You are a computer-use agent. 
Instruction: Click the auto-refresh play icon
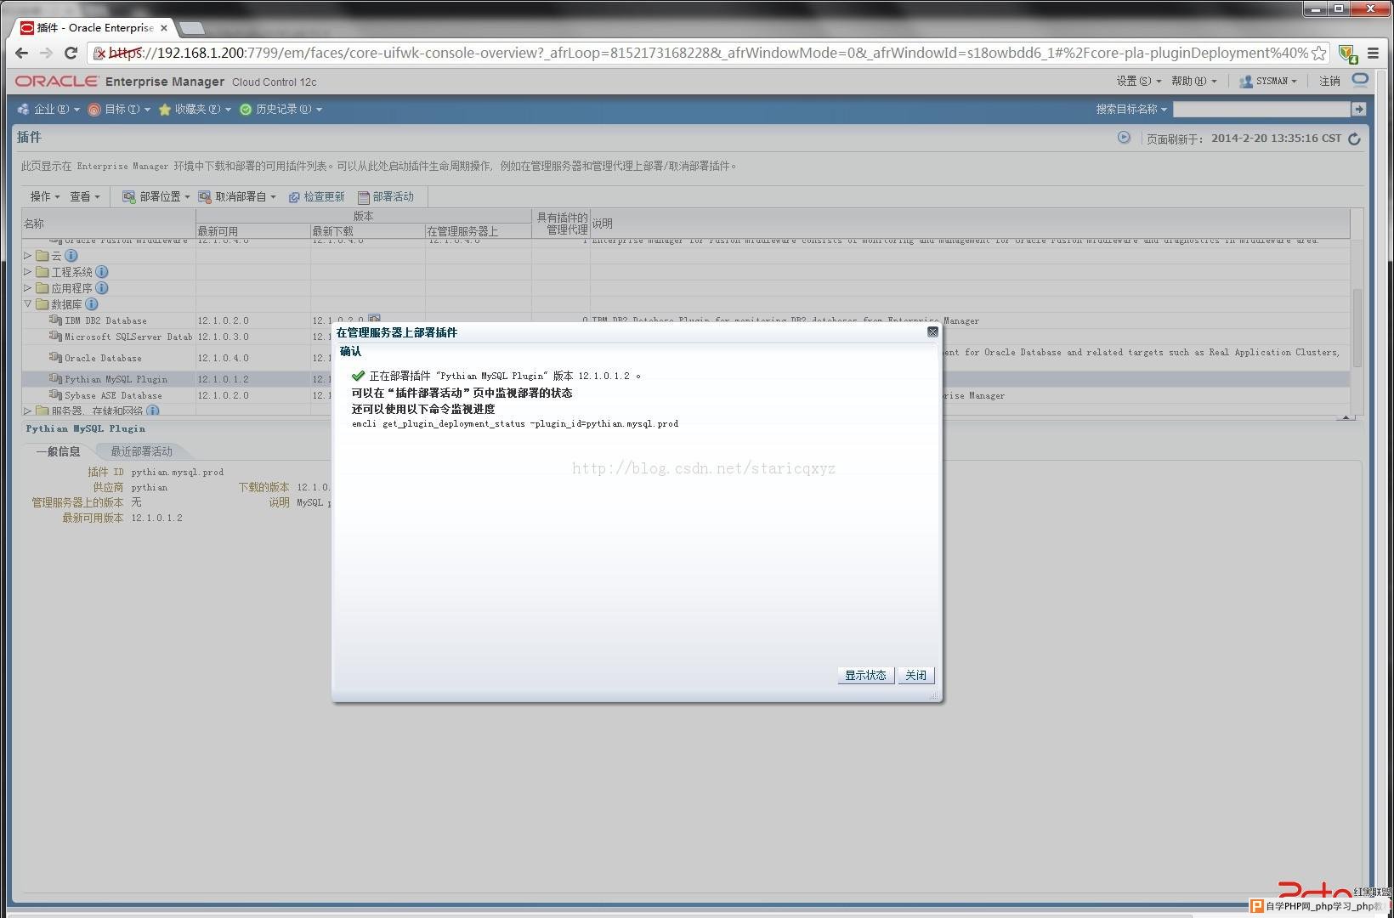[x=1124, y=138]
